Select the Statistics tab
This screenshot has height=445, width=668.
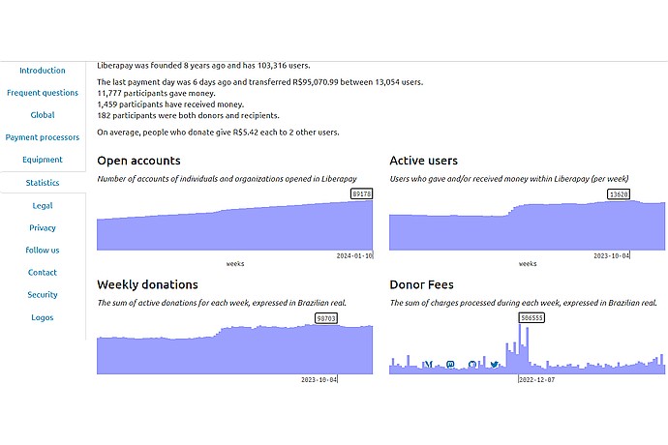(43, 182)
